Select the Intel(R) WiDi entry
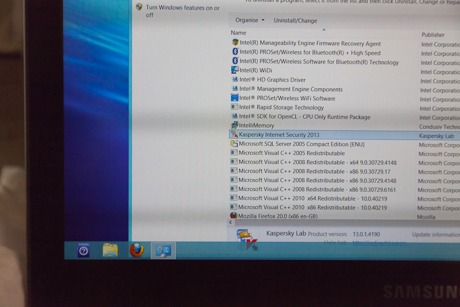Image resolution: width=460 pixels, height=307 pixels. [255, 70]
